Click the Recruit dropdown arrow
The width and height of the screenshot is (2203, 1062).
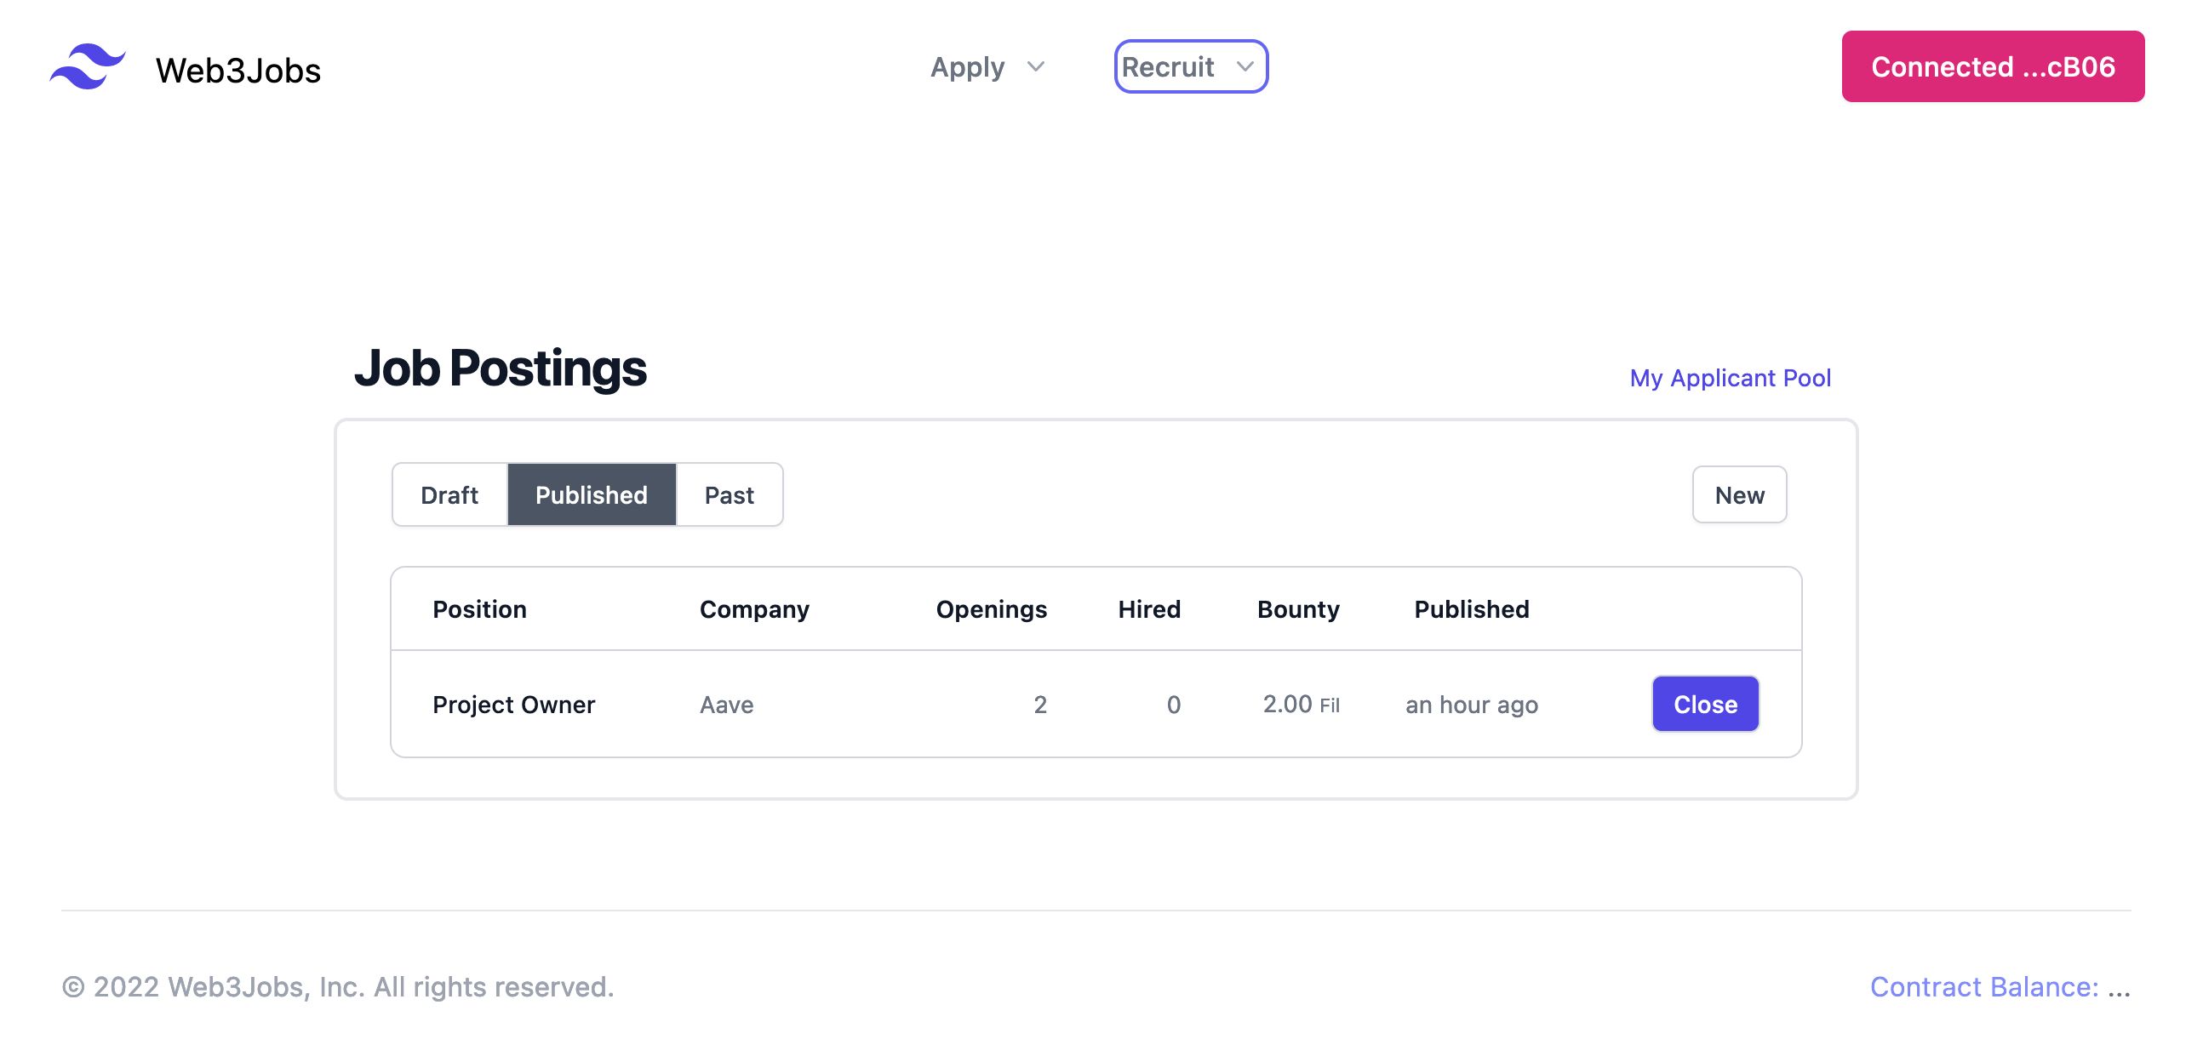(x=1242, y=65)
